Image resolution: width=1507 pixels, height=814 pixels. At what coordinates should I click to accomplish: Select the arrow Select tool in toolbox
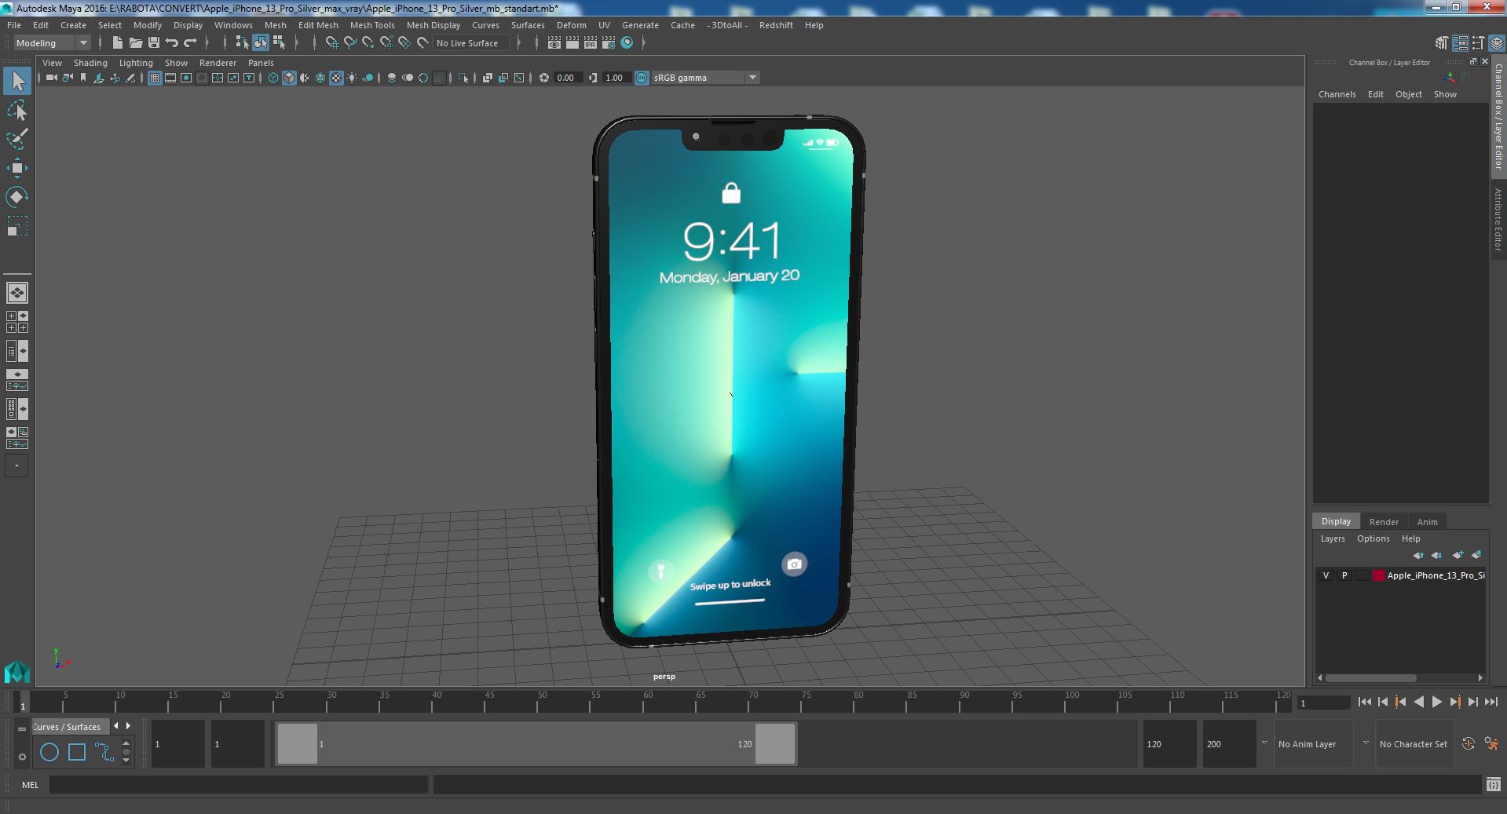(17, 81)
